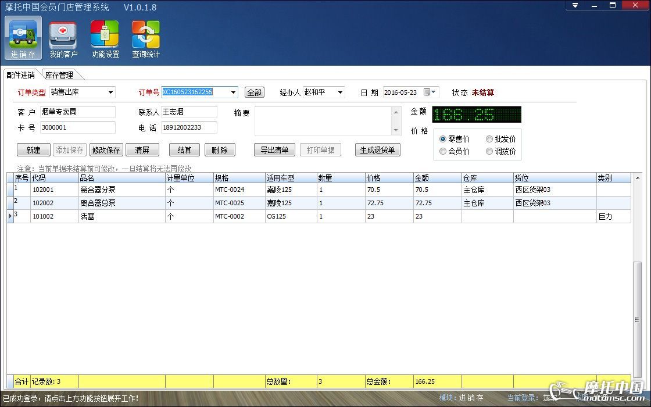Open the 进销存 inventory module icon
The width and height of the screenshot is (651, 407).
tap(23, 38)
